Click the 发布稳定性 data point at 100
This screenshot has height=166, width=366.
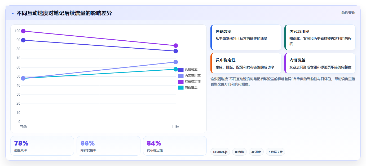(23, 31)
